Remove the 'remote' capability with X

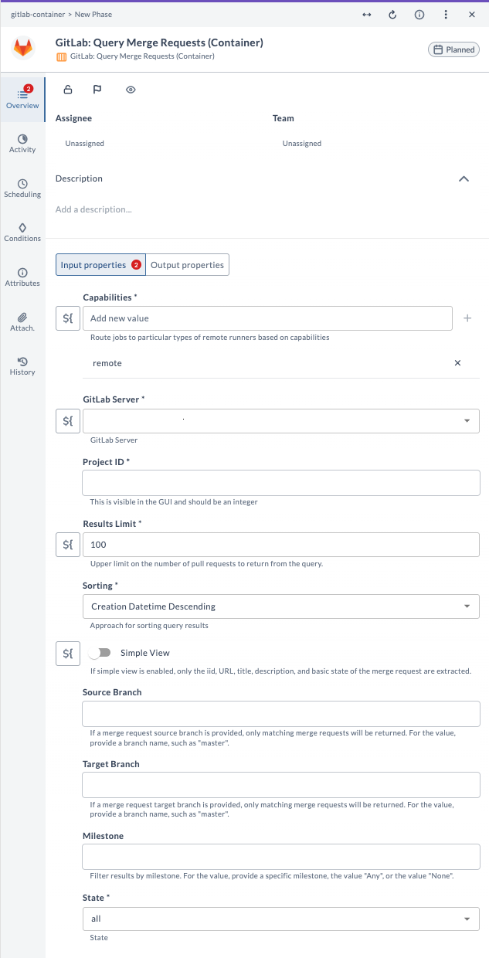pos(457,363)
